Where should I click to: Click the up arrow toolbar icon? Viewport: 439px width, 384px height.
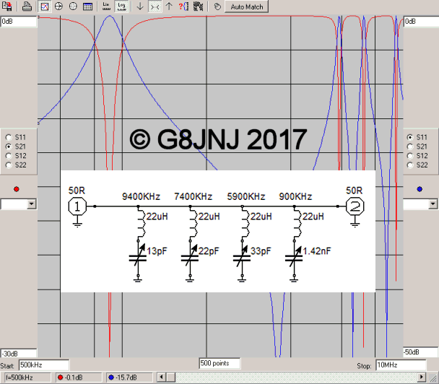(169, 6)
